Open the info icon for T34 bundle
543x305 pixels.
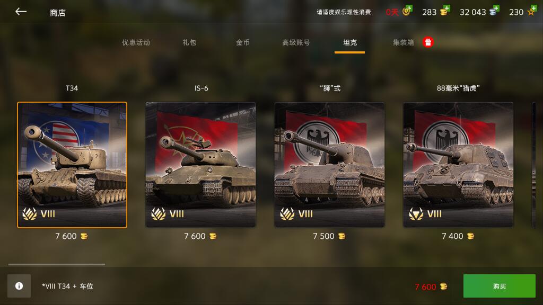(19, 286)
